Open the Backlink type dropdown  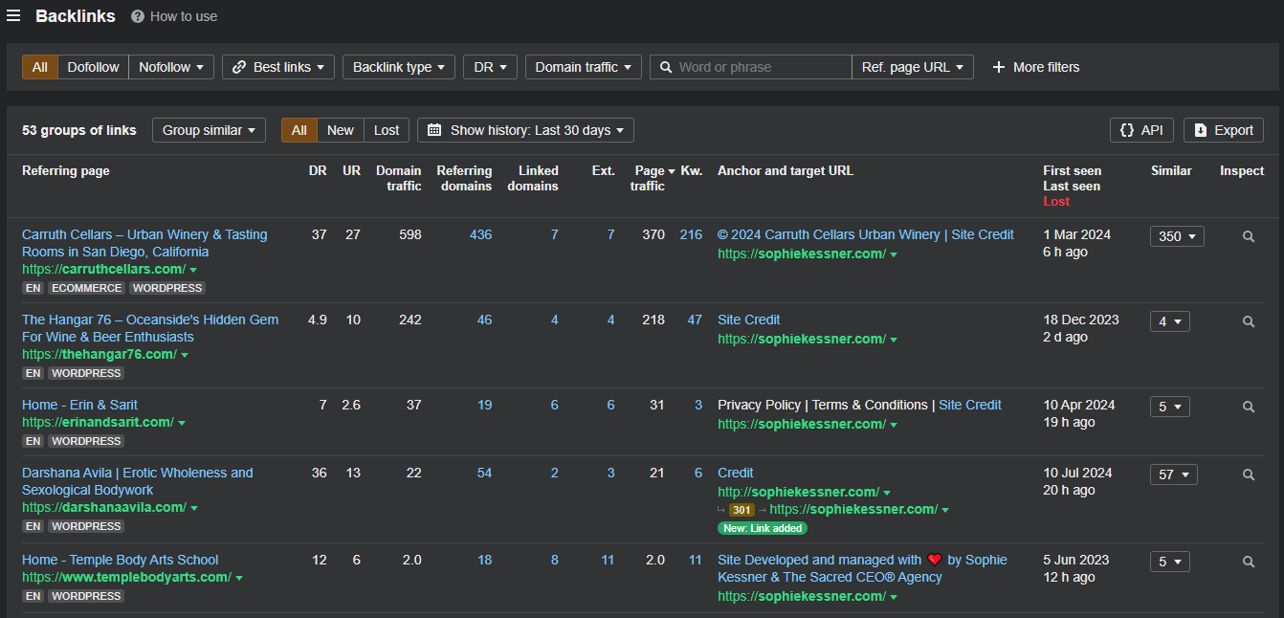[x=399, y=67]
